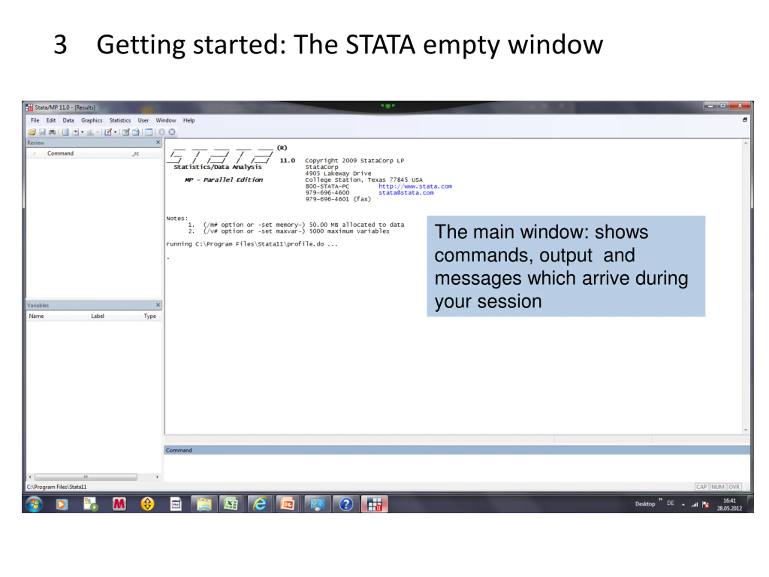Viewport: 769px width, 577px height.
Task: Open the Graphics menu
Action: [x=92, y=120]
